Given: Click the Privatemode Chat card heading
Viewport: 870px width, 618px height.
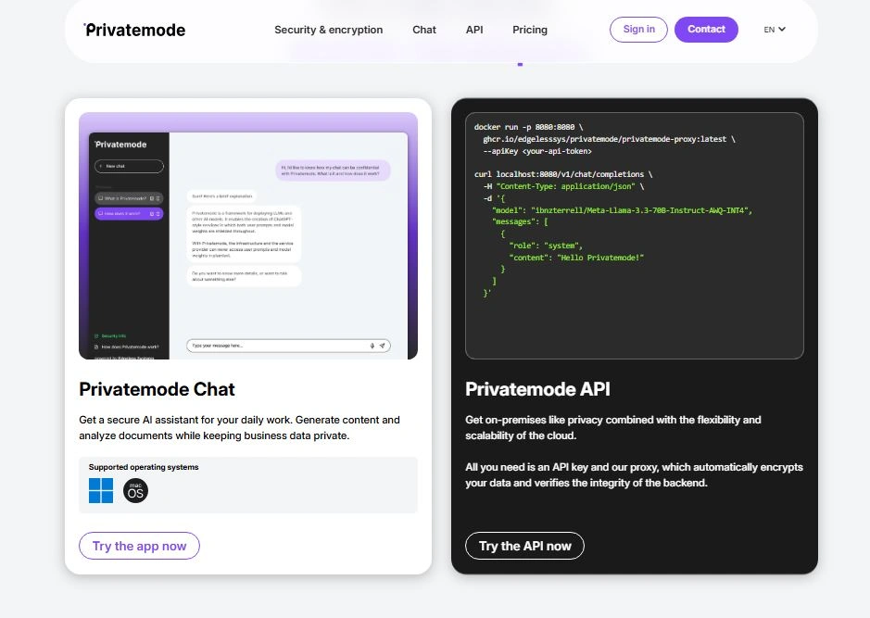Looking at the screenshot, I should pos(158,389).
